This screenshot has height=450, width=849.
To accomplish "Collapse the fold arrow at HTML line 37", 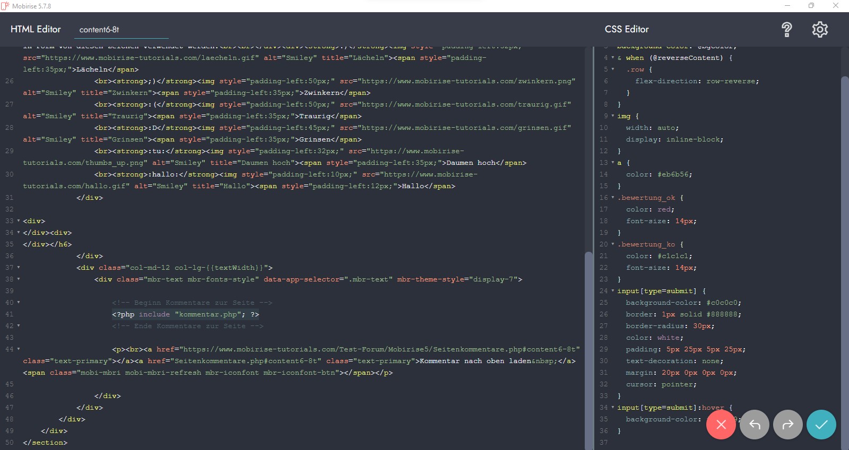I will coord(19,268).
